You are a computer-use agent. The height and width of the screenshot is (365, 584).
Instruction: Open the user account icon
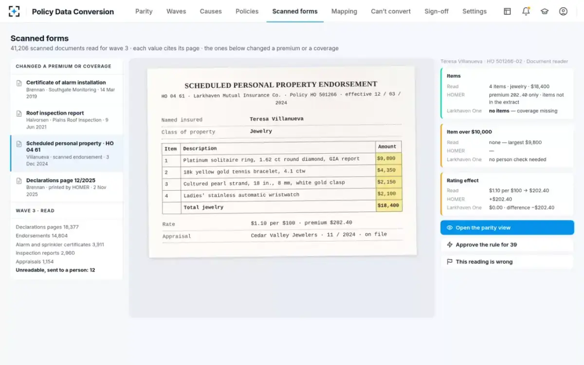click(563, 11)
